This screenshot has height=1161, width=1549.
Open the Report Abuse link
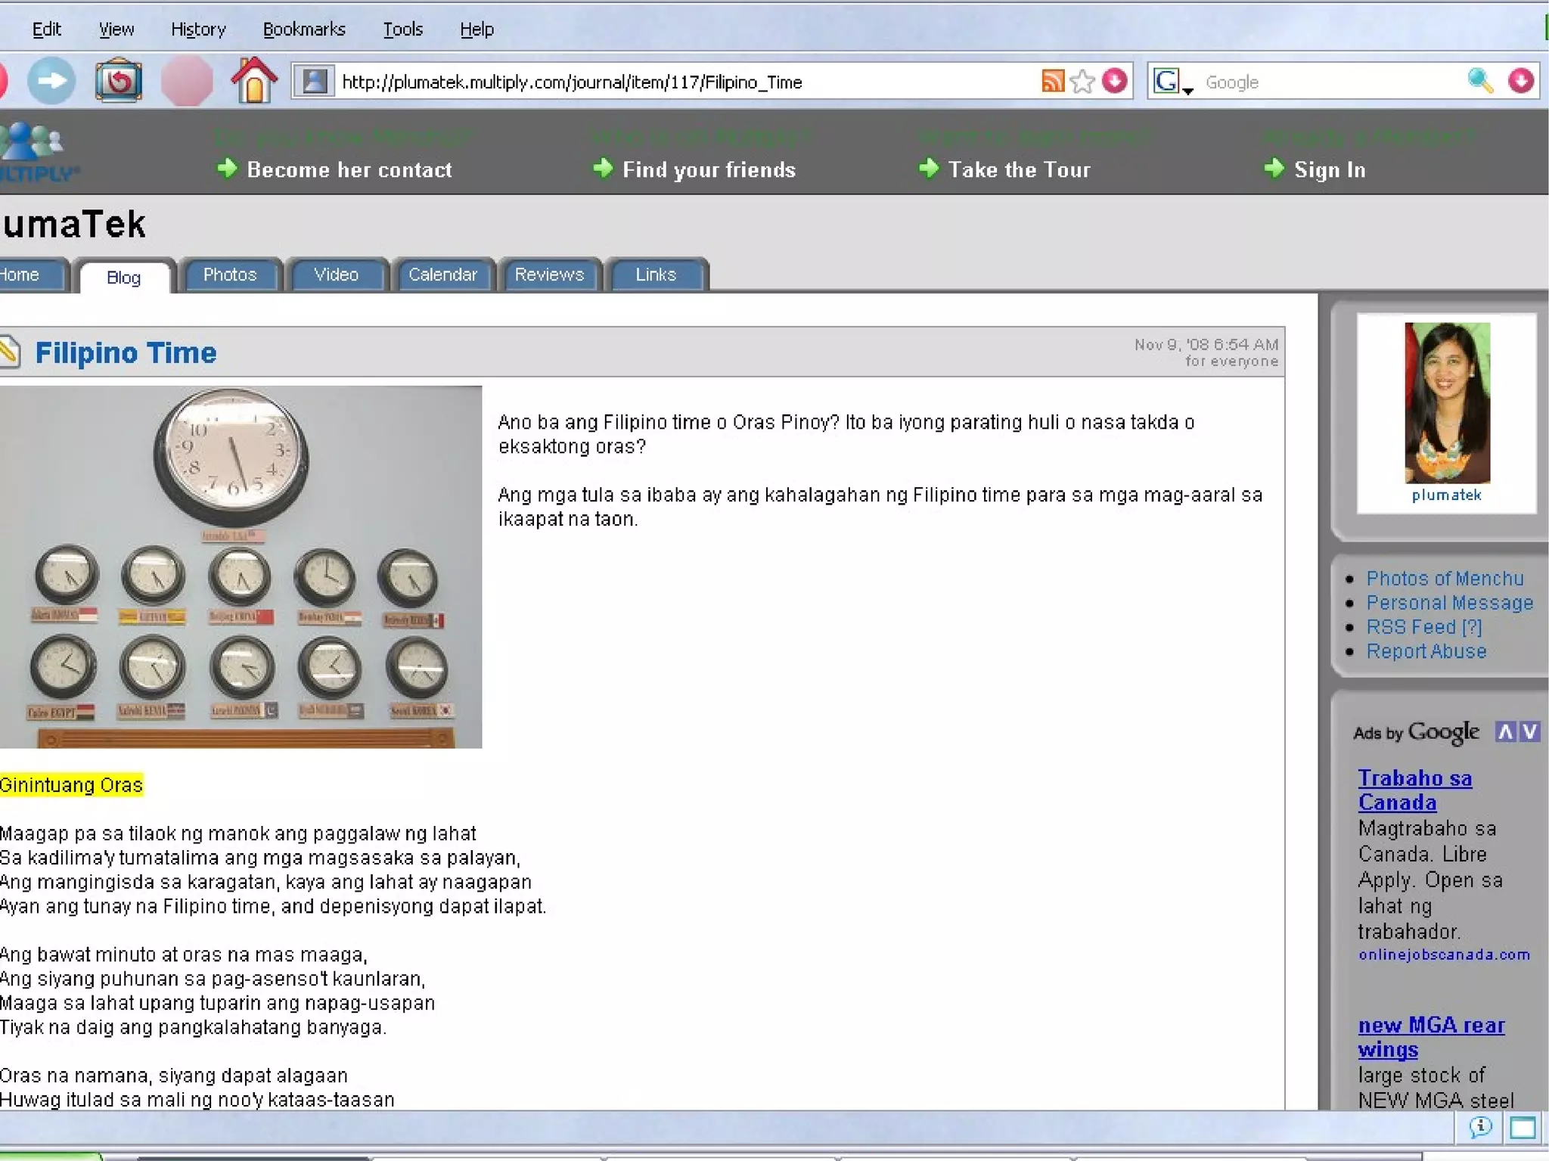[x=1426, y=651]
